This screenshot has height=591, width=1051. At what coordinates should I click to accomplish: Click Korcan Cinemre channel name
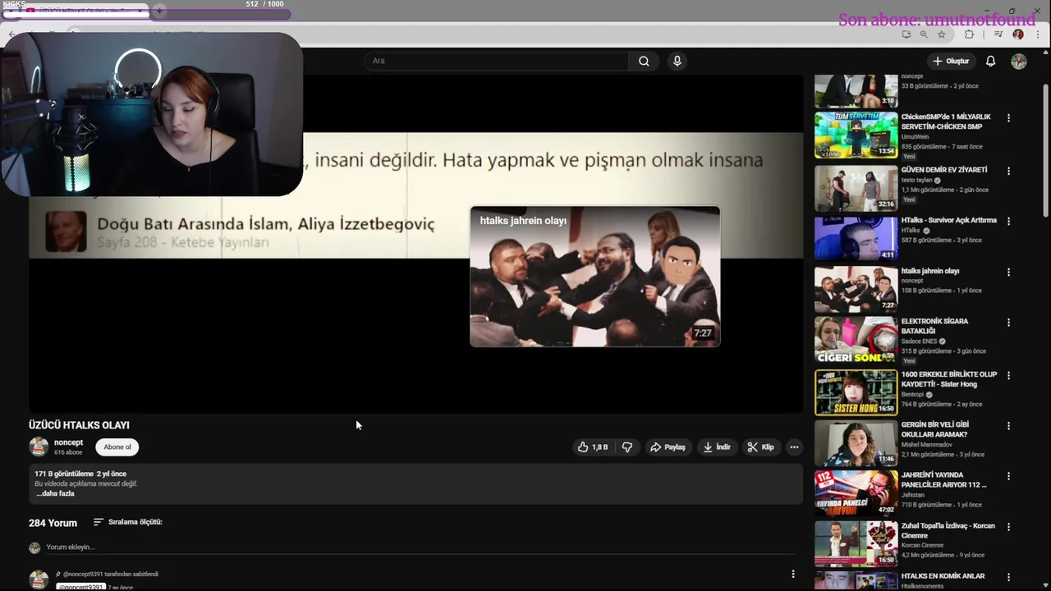pos(922,545)
